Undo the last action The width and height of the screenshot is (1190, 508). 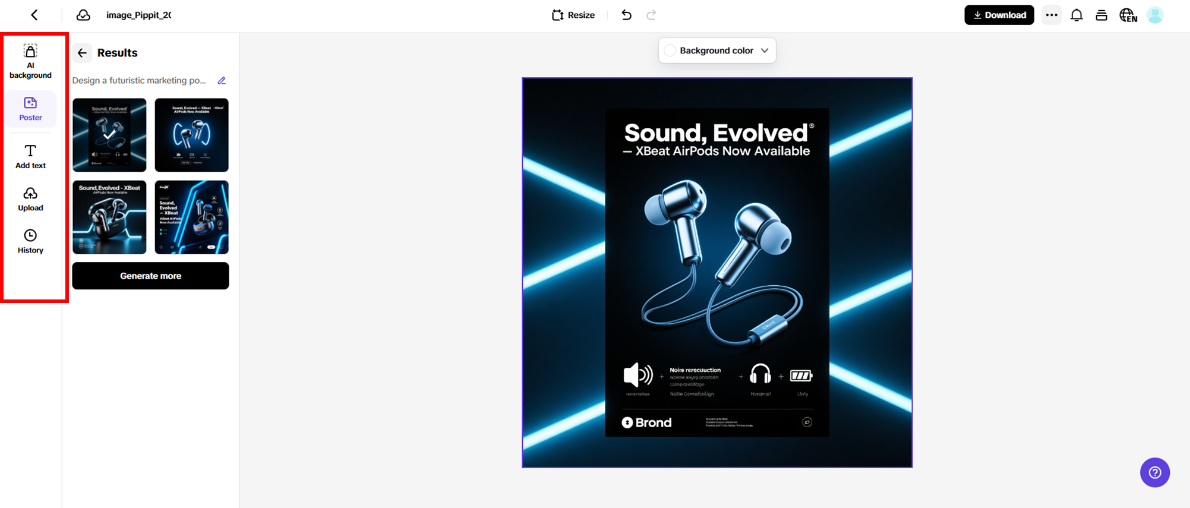tap(626, 15)
